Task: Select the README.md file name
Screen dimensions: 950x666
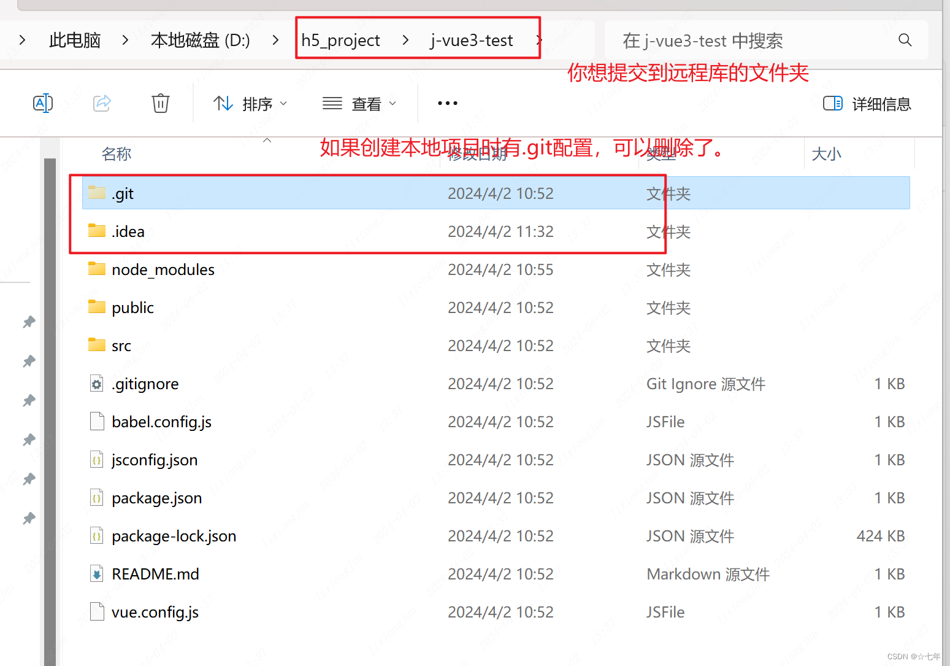Action: pyautogui.click(x=155, y=574)
